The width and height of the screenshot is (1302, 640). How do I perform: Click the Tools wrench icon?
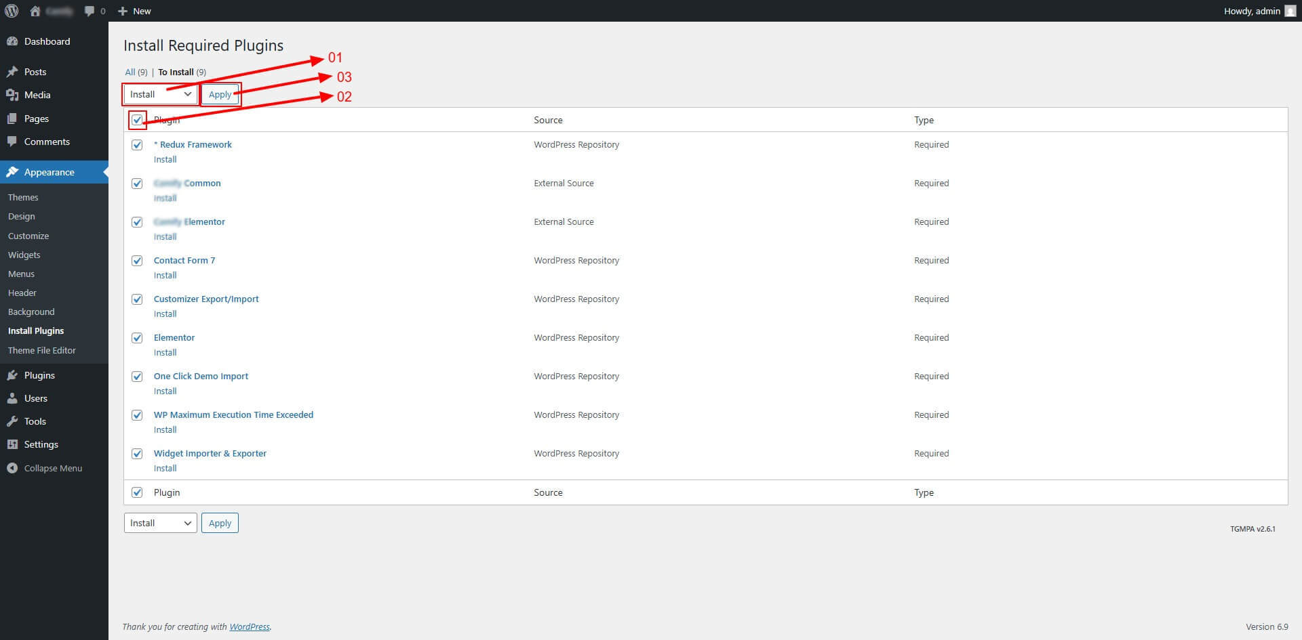tap(12, 421)
